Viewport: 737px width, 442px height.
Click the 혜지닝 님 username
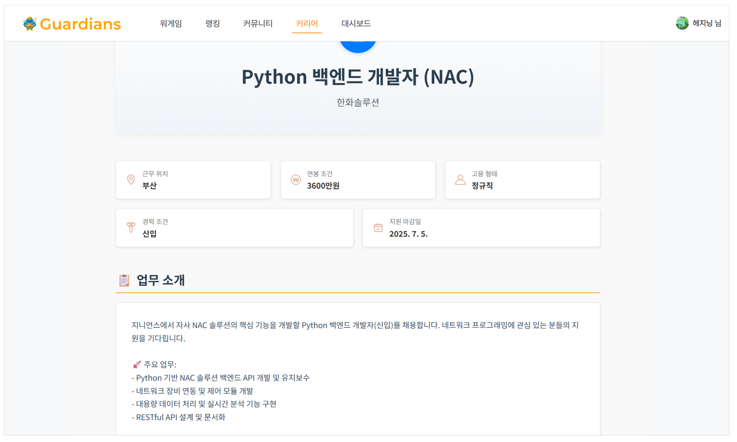[707, 23]
